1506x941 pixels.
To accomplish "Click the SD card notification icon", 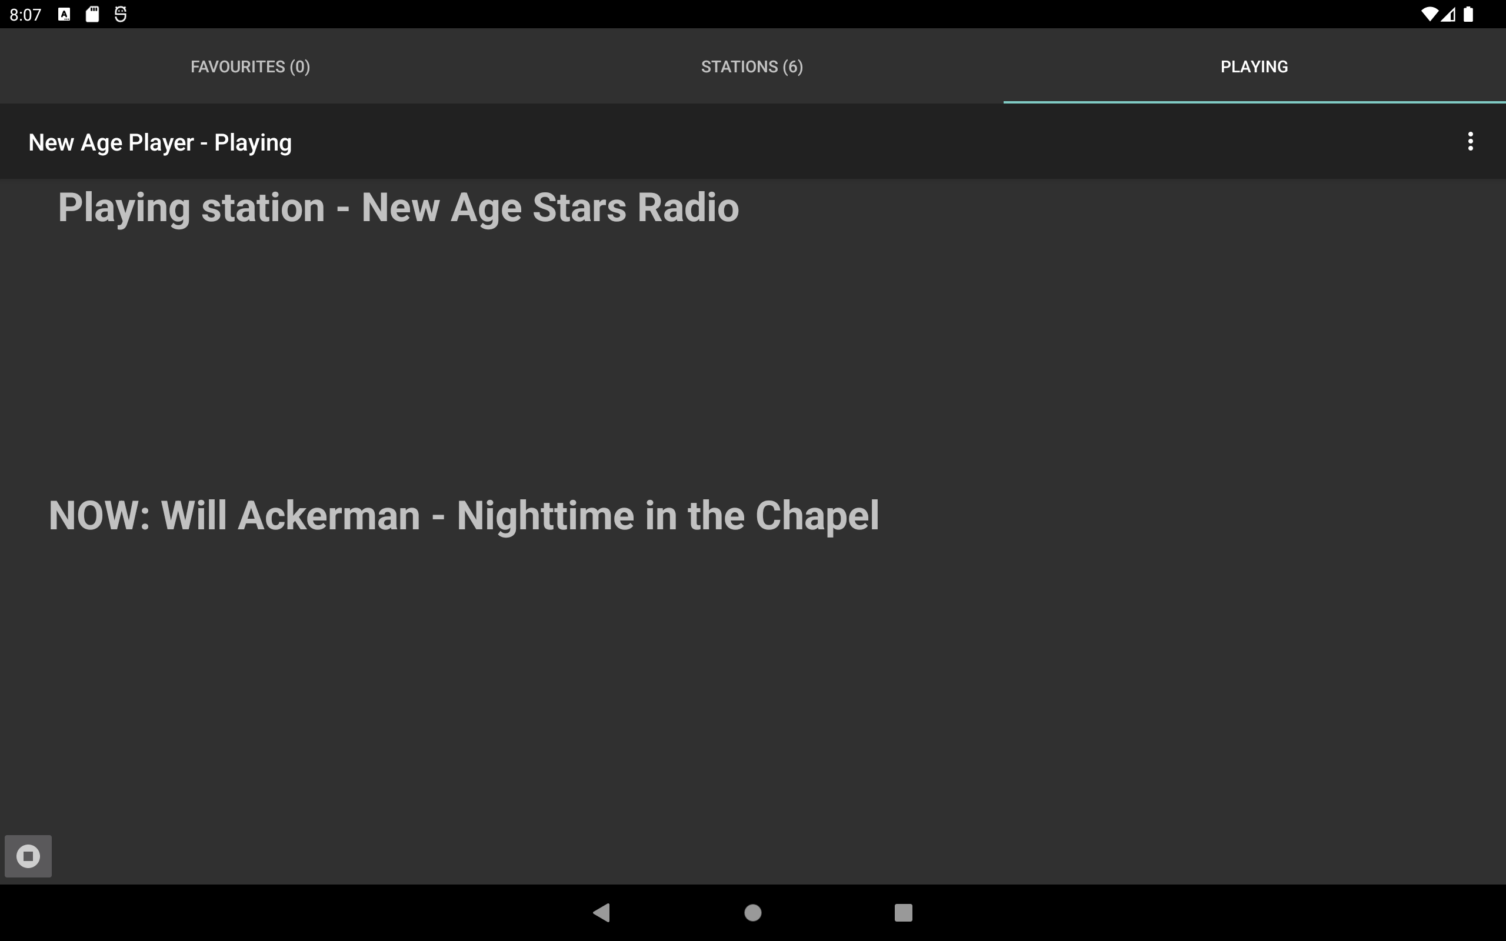I will click(x=92, y=14).
